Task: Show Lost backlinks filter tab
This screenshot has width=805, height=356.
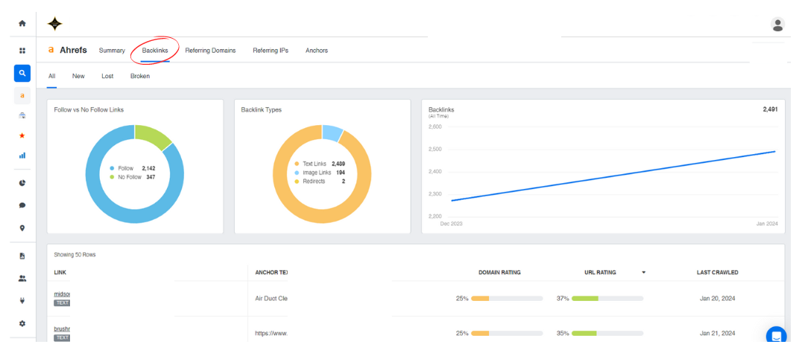Action: 107,76
